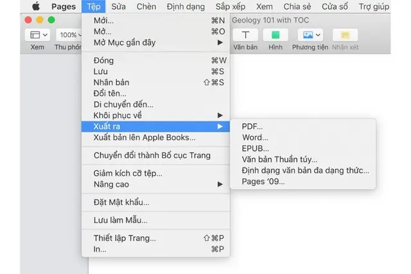The width and height of the screenshot is (411, 274).
Task: Choose Văn bản Thuần túy... export
Action: coord(302,159)
